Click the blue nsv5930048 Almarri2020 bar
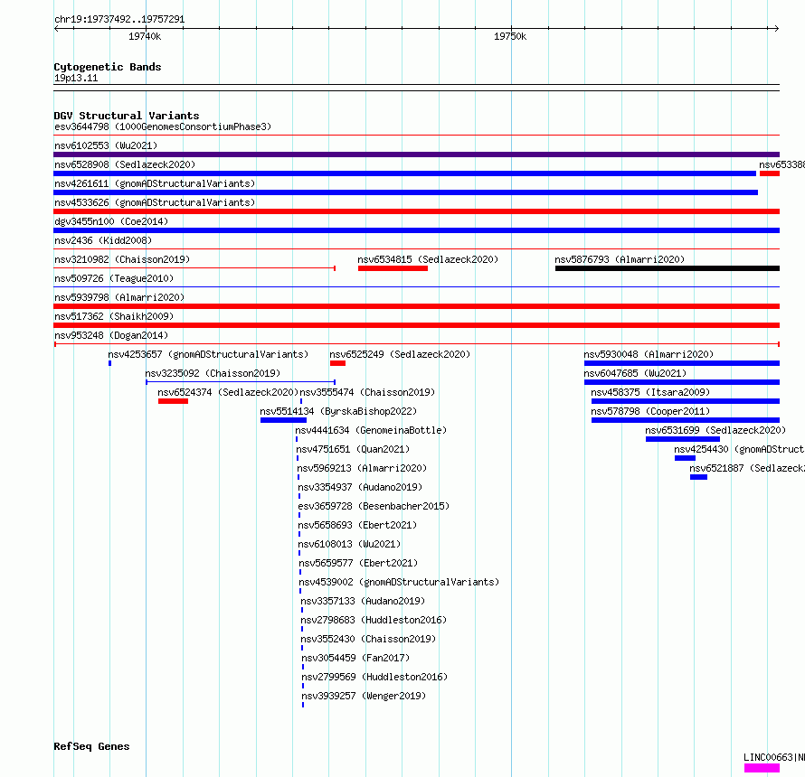 click(x=682, y=363)
